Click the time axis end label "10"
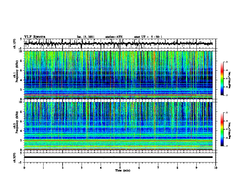This screenshot has width=243, height=188. (x=216, y=168)
